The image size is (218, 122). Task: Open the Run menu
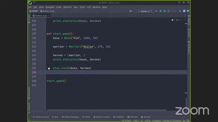(x=76, y=7)
